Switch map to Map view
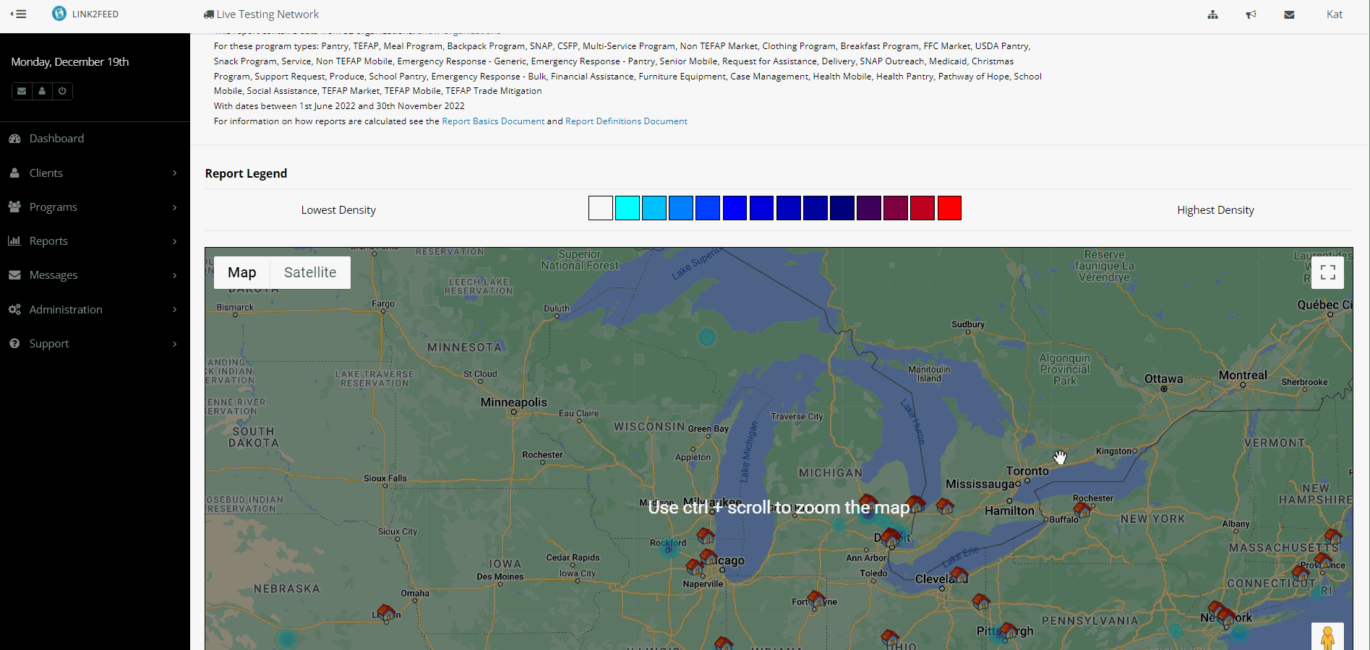 pos(241,272)
